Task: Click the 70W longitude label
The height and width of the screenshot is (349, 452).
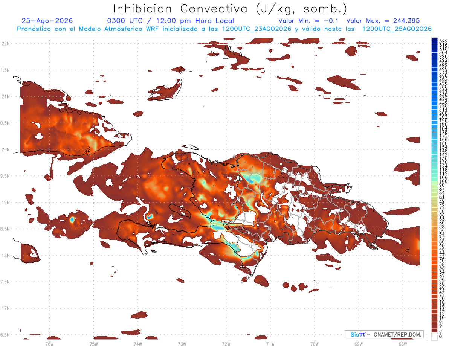Action: coord(315,344)
